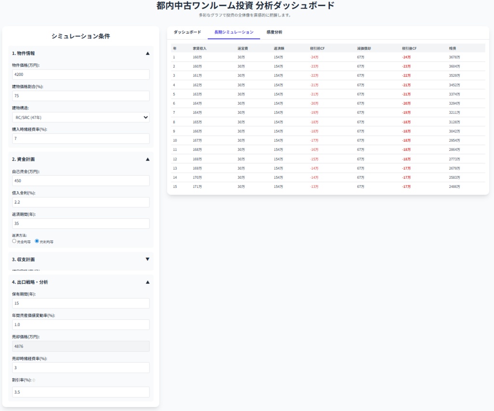
Task: Click the 2486万 remaining debt cell
Action: pyautogui.click(x=454, y=186)
